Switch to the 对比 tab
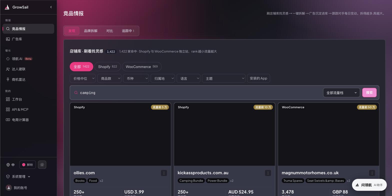The height and width of the screenshot is (196, 392). (x=109, y=31)
